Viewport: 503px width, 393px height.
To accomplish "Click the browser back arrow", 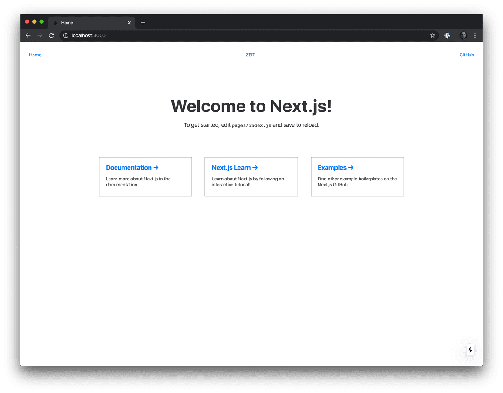I will [28, 35].
